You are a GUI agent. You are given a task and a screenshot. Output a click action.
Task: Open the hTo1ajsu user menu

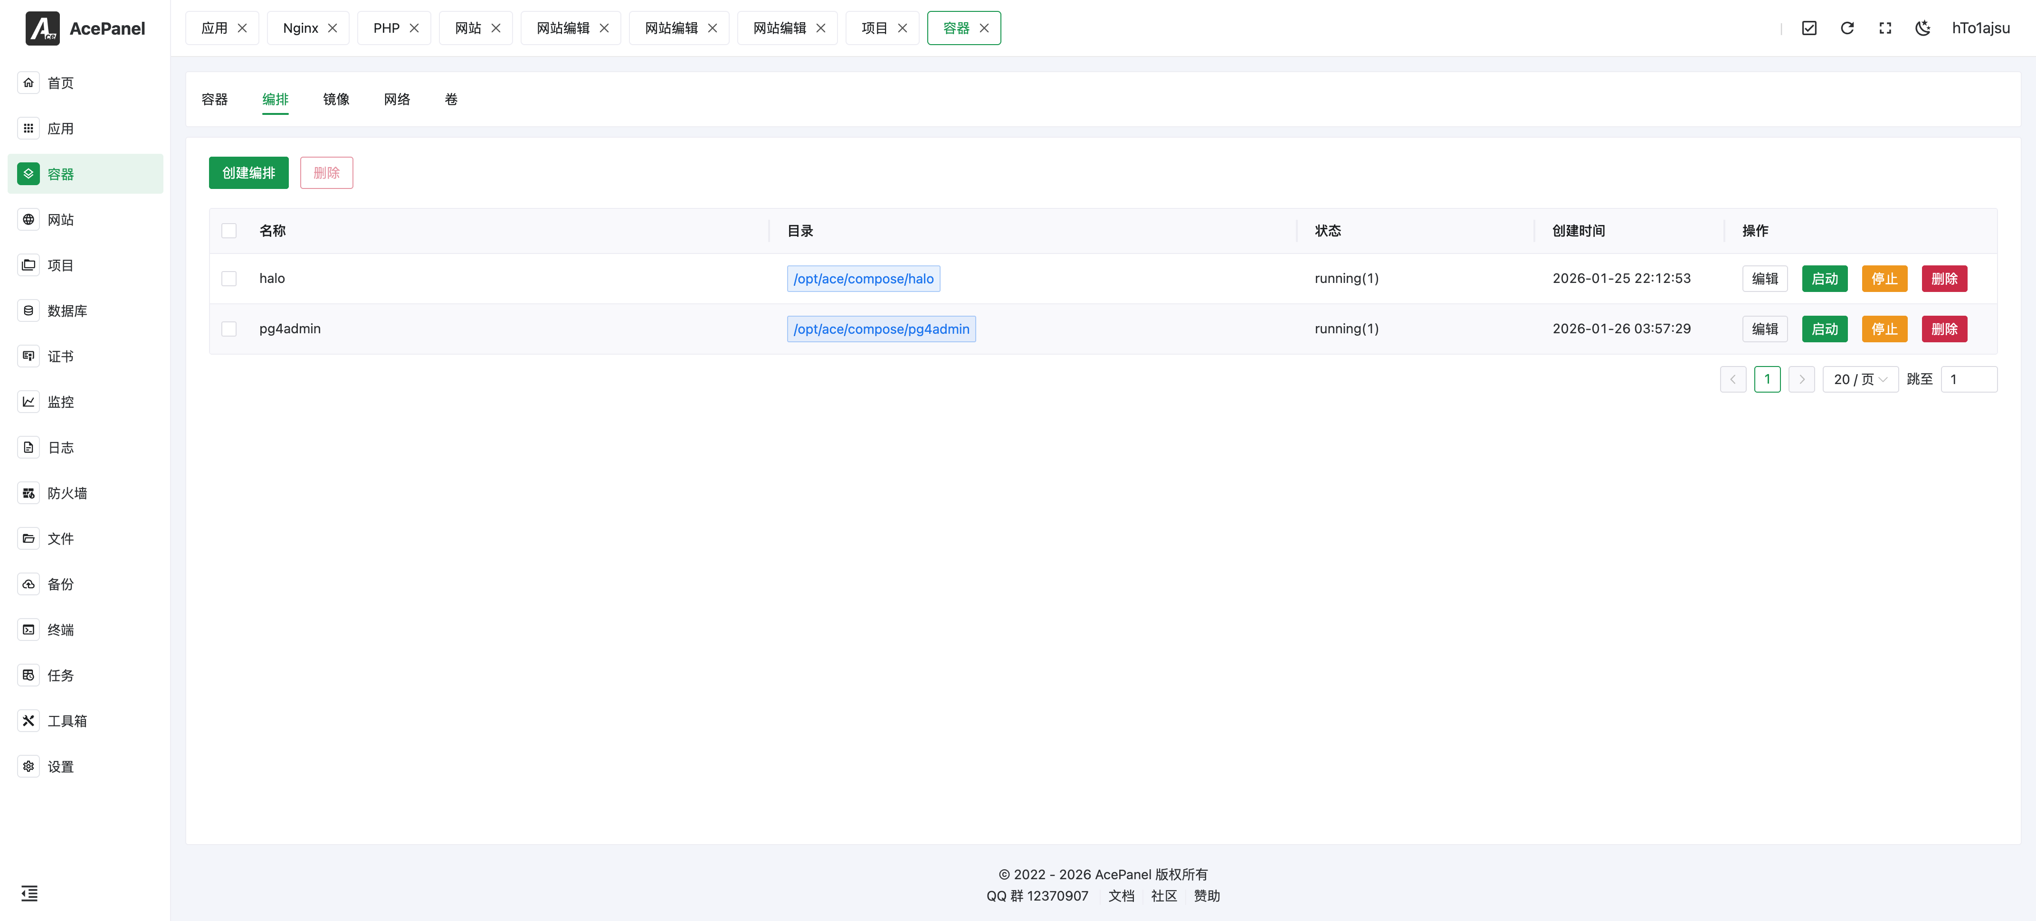[x=1980, y=28]
